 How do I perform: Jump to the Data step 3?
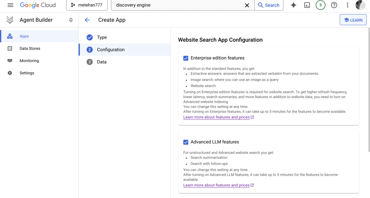click(x=102, y=62)
